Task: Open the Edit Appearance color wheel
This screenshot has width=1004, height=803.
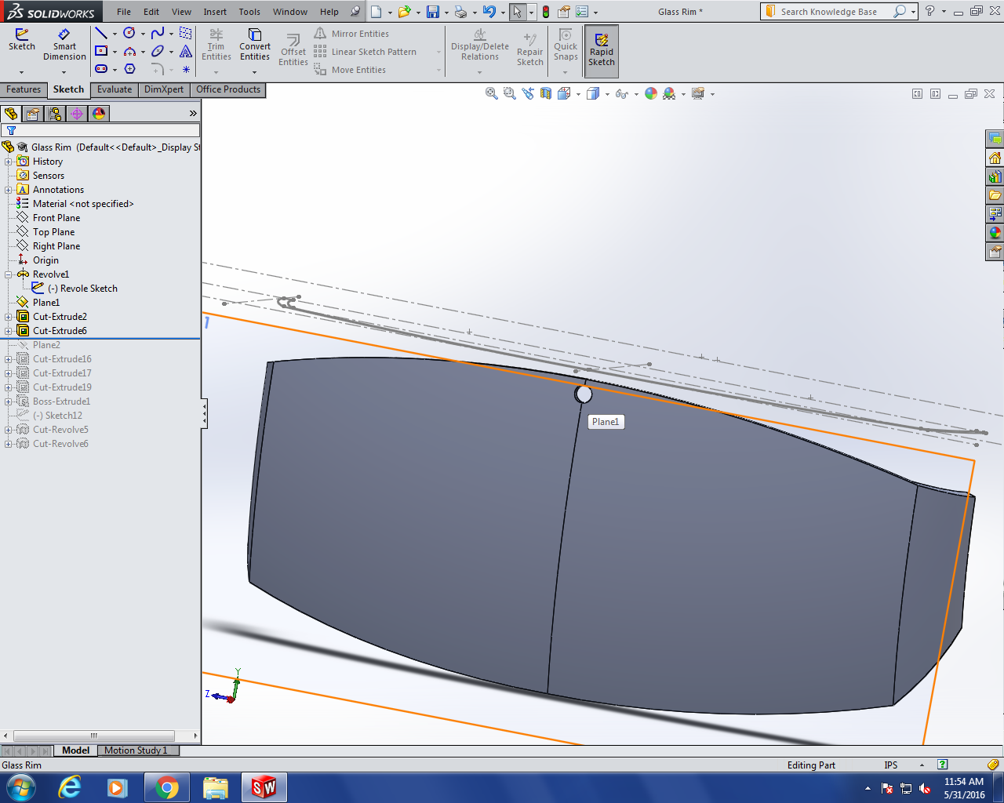Action: coord(651,93)
